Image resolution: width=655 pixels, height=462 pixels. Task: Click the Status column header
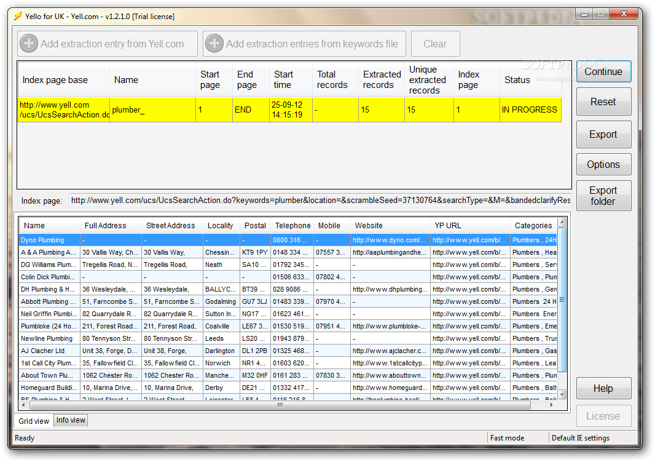click(x=530, y=80)
